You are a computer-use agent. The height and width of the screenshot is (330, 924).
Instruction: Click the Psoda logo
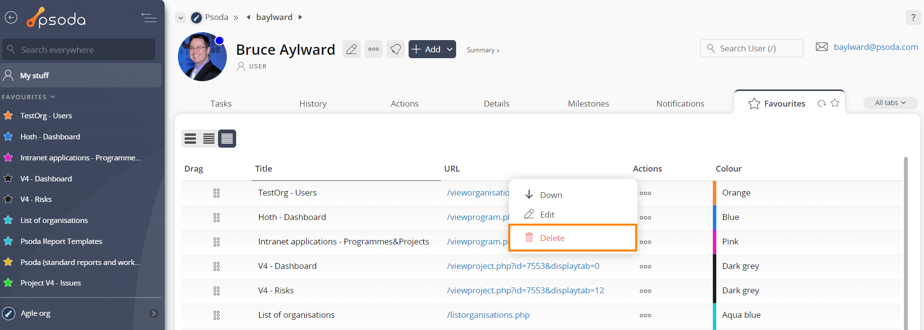[x=56, y=18]
